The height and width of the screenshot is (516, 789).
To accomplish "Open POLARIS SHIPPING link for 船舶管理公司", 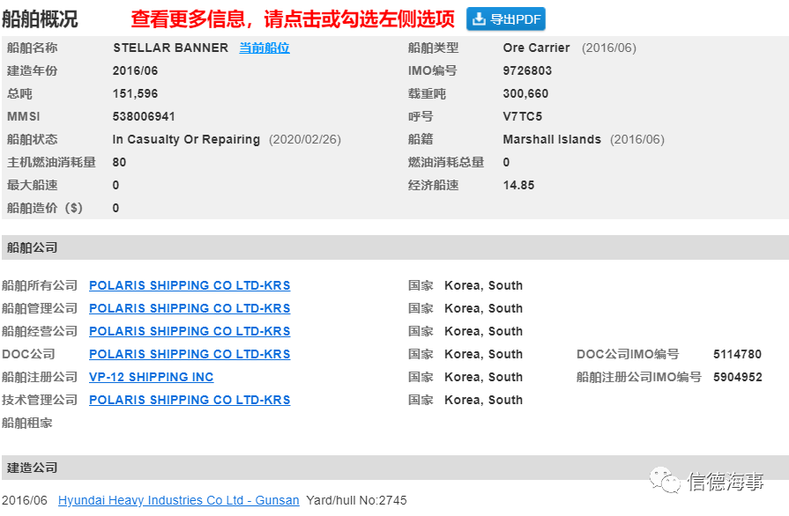I will (x=190, y=308).
